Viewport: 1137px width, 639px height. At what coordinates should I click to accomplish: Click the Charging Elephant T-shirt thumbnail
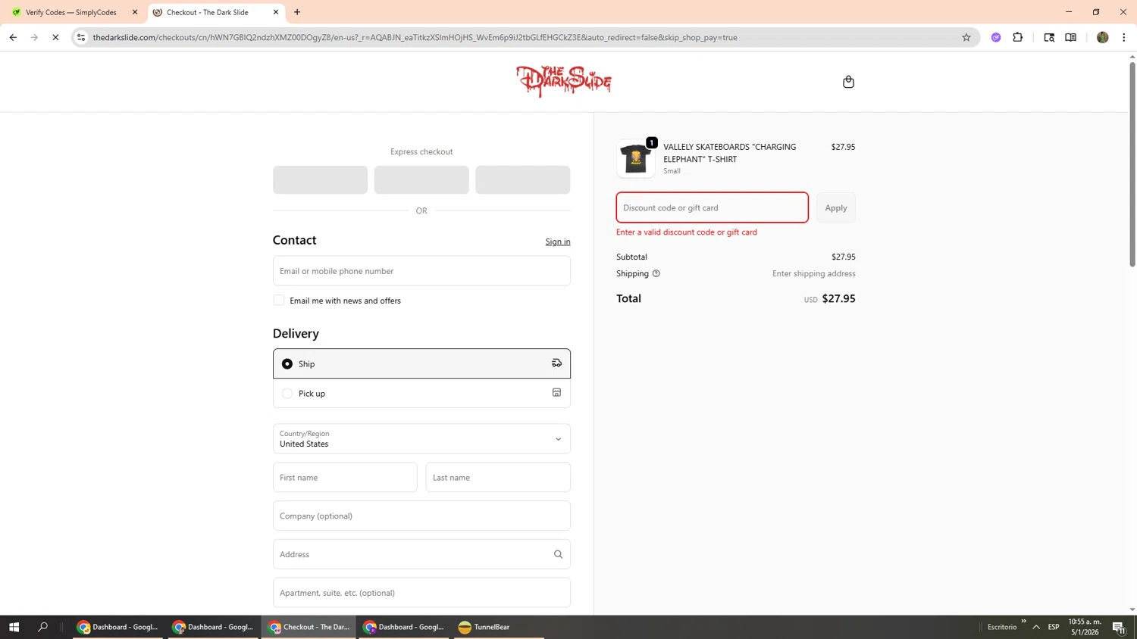click(x=636, y=158)
